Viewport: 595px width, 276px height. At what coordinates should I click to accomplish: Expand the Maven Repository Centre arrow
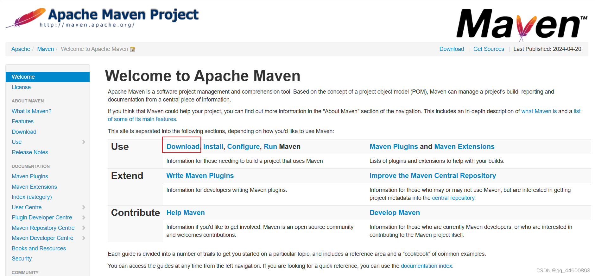84,228
